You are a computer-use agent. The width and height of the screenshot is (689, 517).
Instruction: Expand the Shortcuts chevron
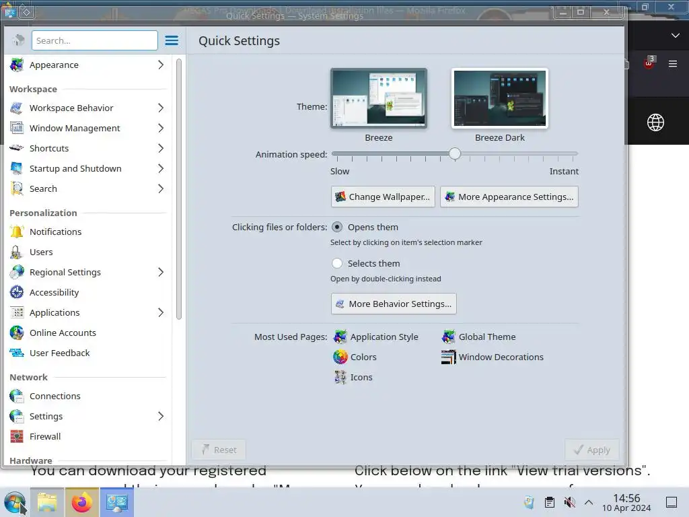(x=161, y=148)
